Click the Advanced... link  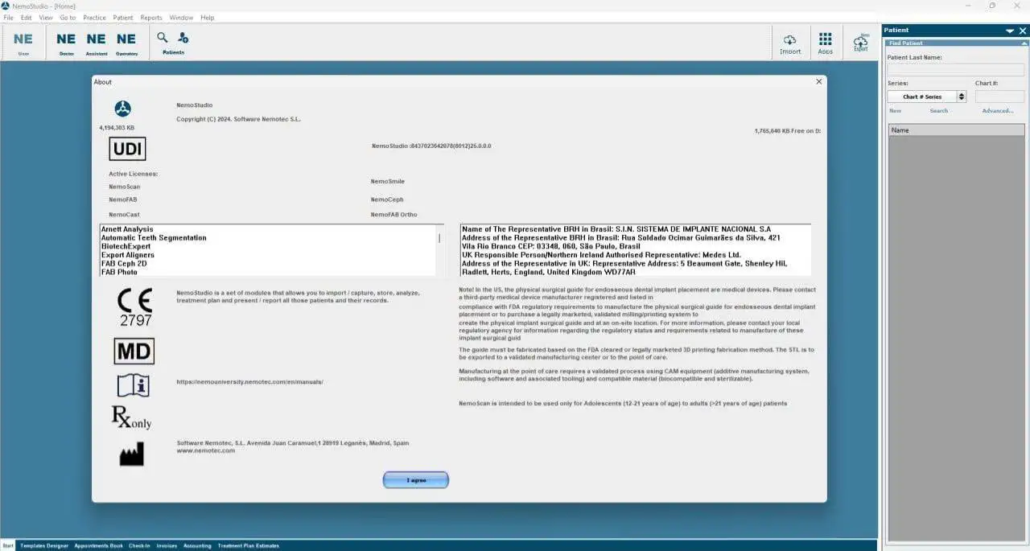(x=998, y=111)
